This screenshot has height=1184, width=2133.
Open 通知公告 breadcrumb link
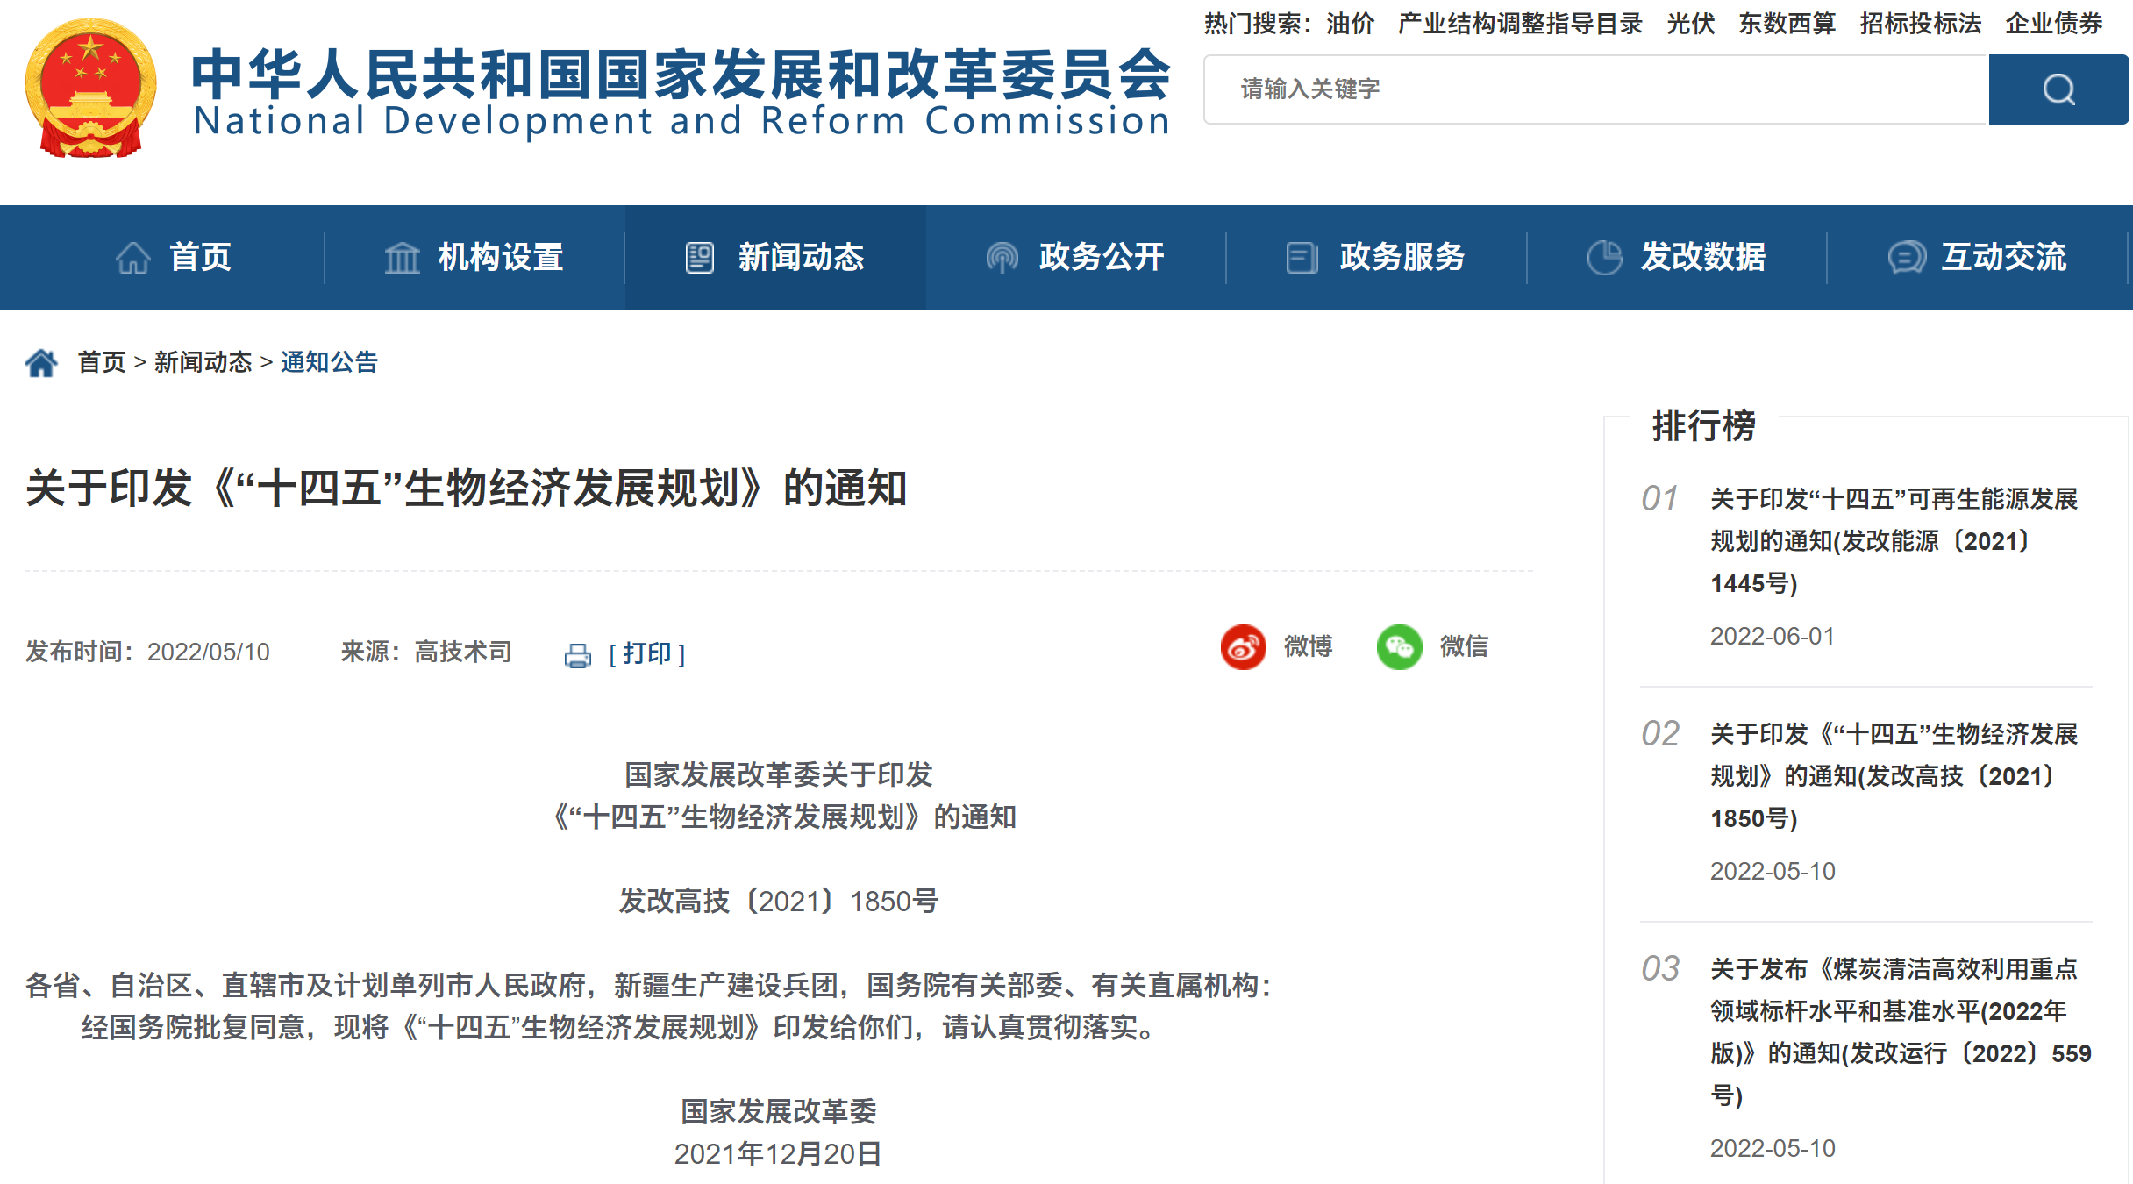point(329,362)
